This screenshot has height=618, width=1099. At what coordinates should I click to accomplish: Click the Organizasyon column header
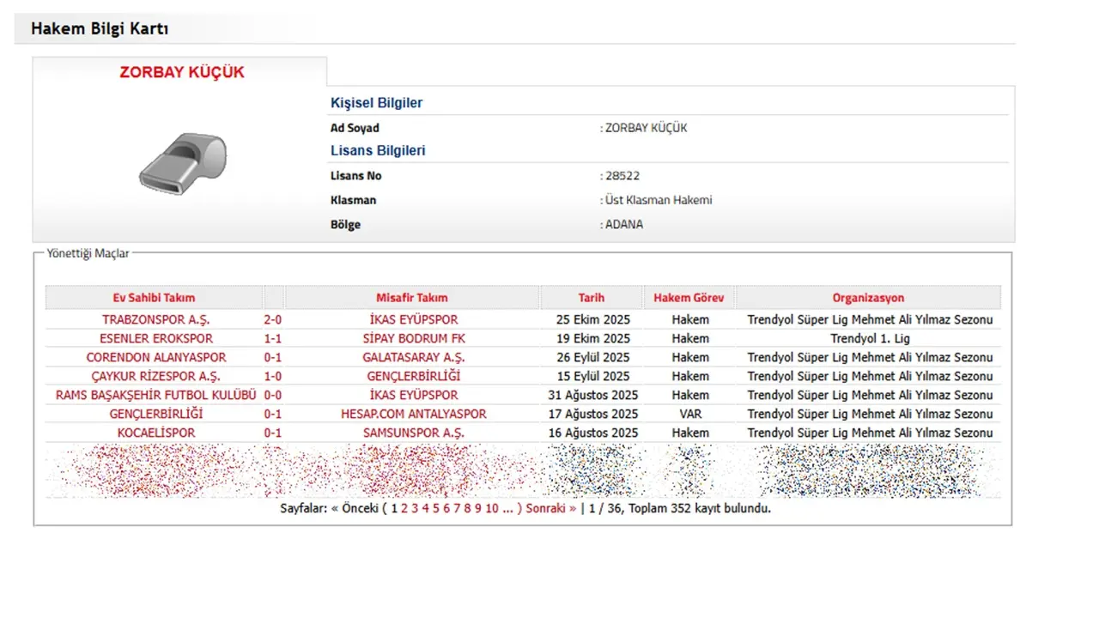868,298
